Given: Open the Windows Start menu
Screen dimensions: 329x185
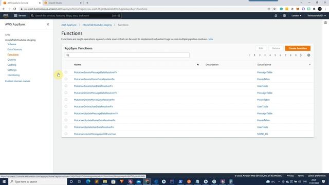Looking at the screenshot, I should coord(4,181).
